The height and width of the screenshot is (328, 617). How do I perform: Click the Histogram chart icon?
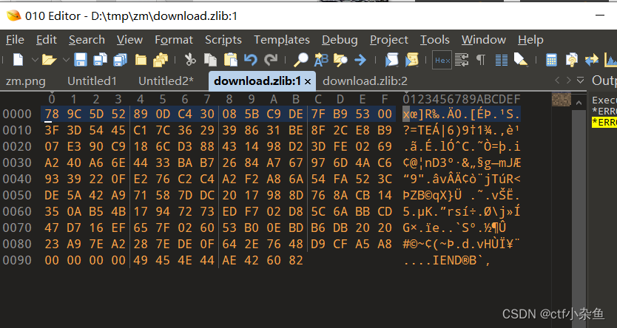coord(610,60)
